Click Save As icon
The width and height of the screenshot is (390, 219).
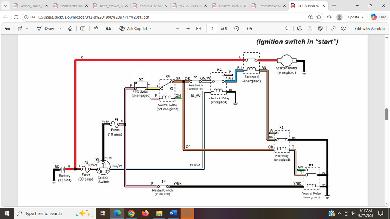pos(320,29)
